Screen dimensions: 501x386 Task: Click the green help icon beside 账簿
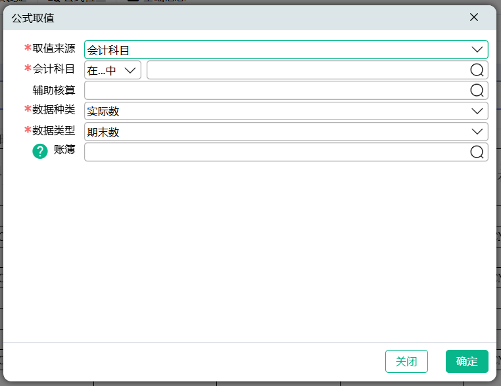40,152
